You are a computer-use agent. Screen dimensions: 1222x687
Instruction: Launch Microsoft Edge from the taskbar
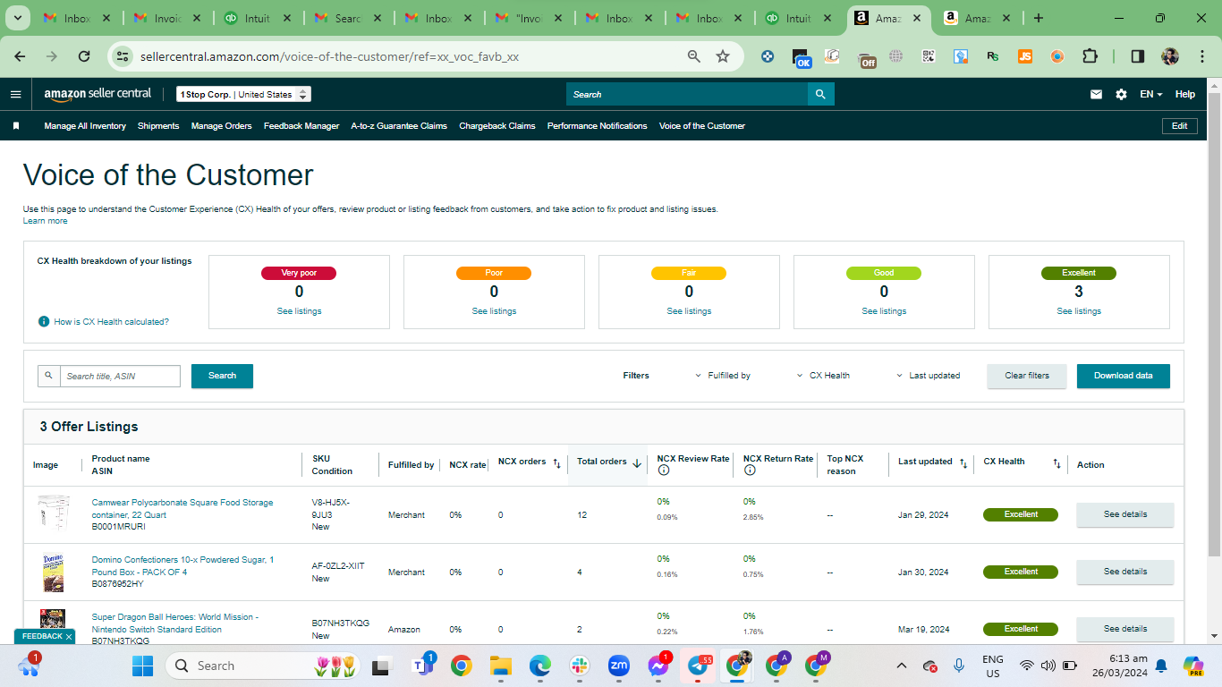click(539, 666)
